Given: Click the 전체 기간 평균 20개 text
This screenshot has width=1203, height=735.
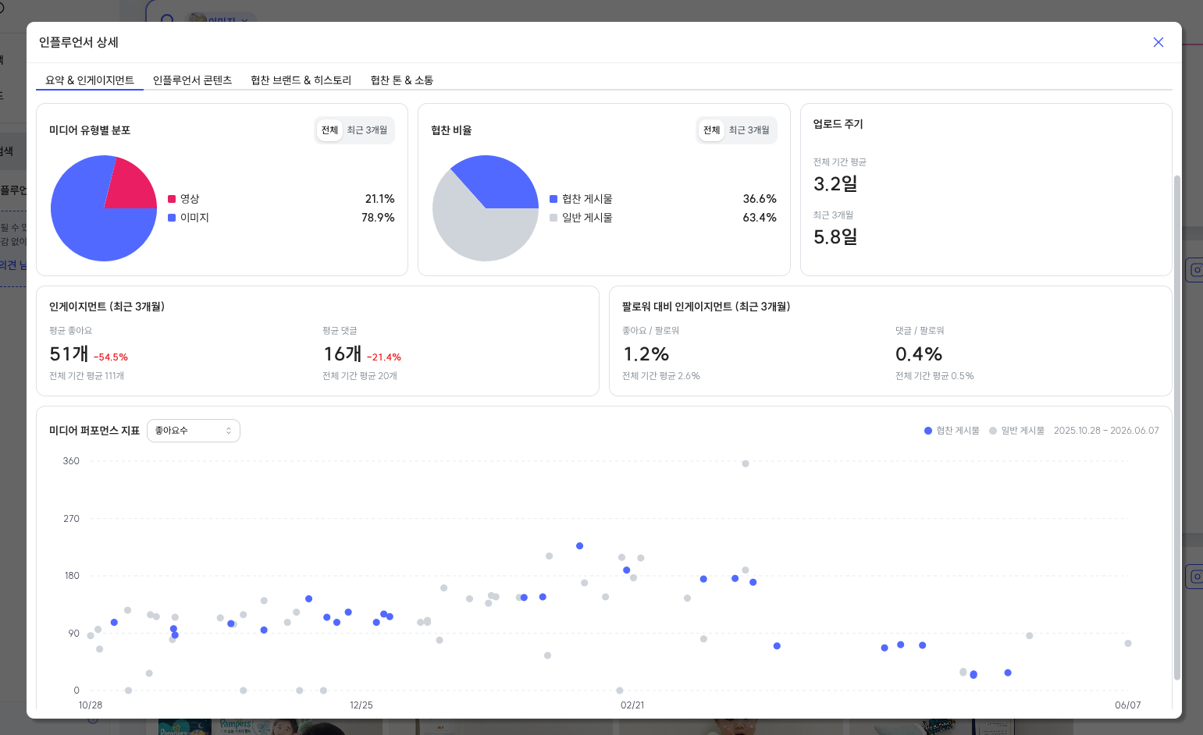Looking at the screenshot, I should [360, 376].
